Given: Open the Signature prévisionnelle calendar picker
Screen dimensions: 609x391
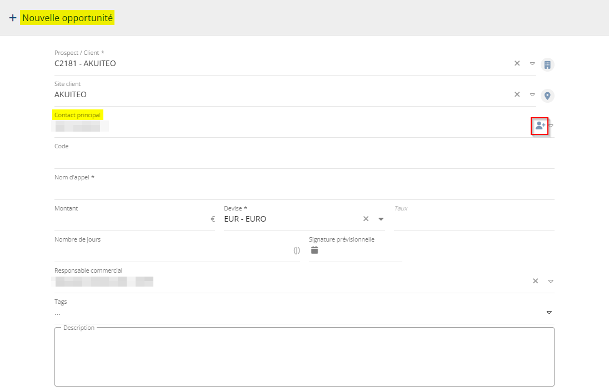Looking at the screenshot, I should 315,250.
